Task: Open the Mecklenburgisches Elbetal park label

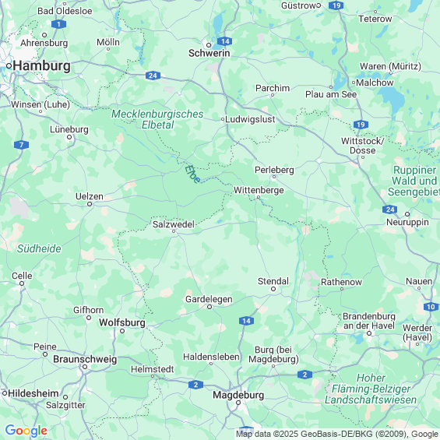Action: [x=157, y=119]
